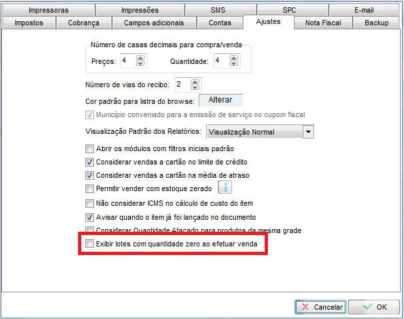Switch to the Nota Fiscal tab
The width and height of the screenshot is (404, 319).
pos(323,22)
